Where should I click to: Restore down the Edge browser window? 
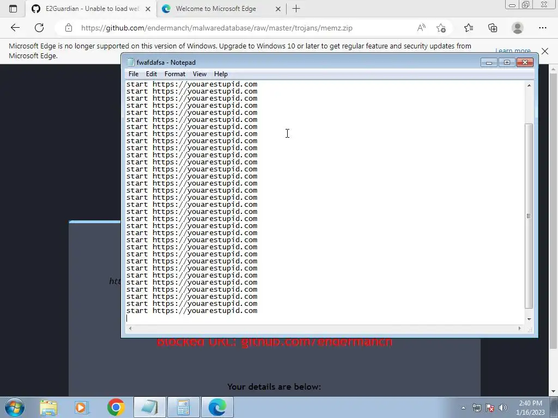point(526,5)
